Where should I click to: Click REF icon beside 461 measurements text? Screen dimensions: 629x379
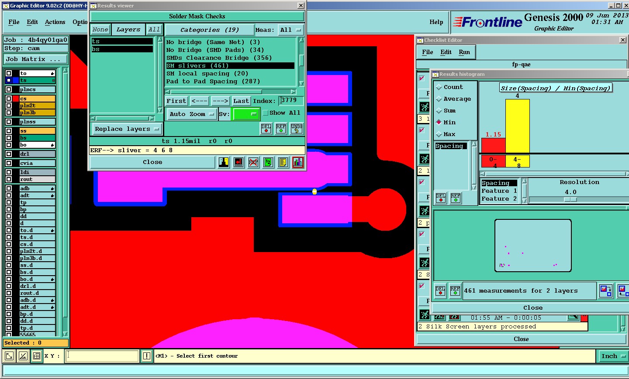[x=455, y=290]
